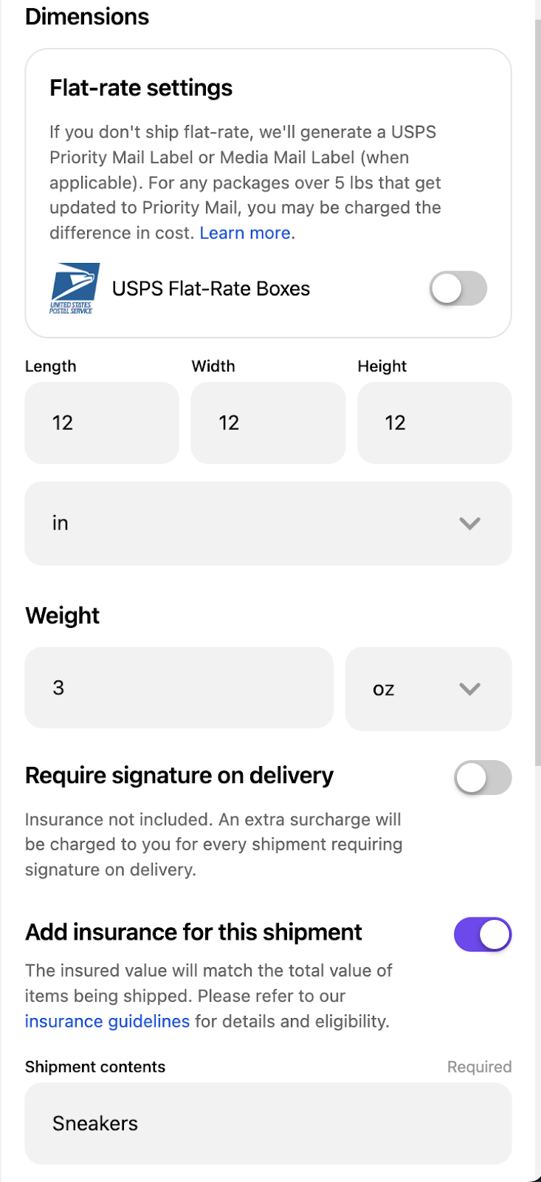This screenshot has height=1182, width=541.
Task: Follow the Learn more link
Action: (x=245, y=233)
